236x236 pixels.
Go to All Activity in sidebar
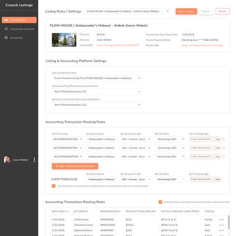(17, 38)
